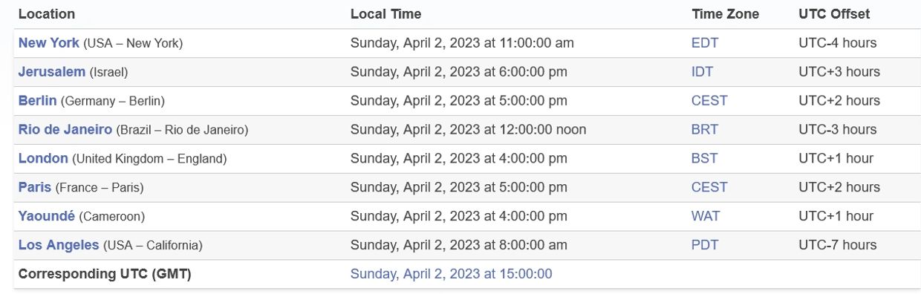Click the EDT time zone link
Image resolution: width=921 pixels, height=294 pixels.
705,43
